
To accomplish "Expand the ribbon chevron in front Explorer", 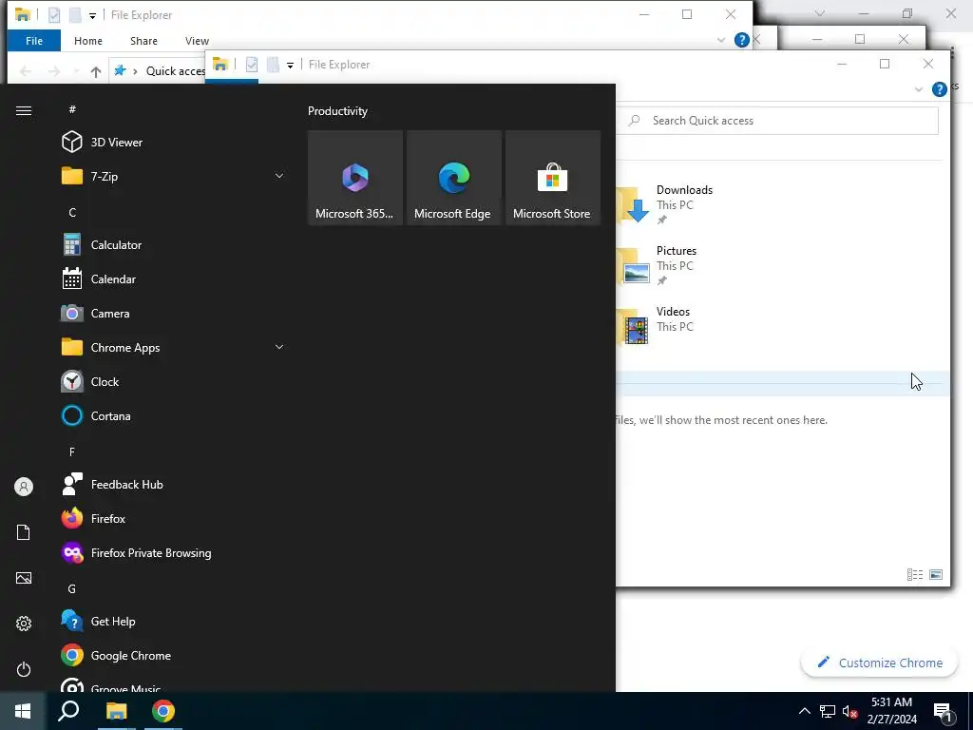I will [x=919, y=89].
